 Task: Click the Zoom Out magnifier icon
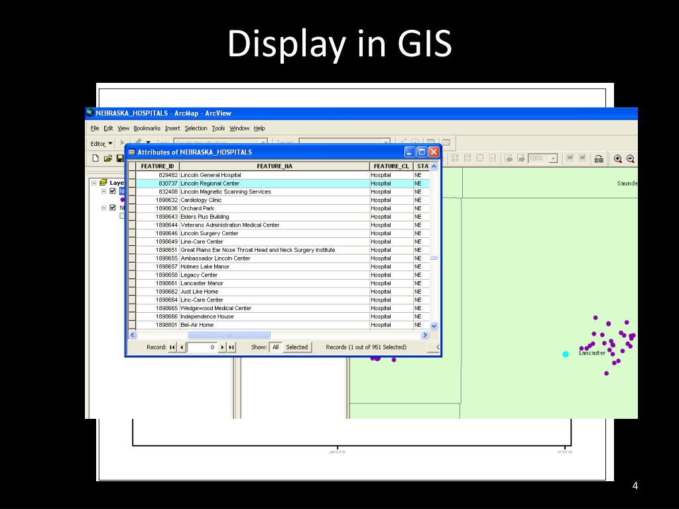631,159
